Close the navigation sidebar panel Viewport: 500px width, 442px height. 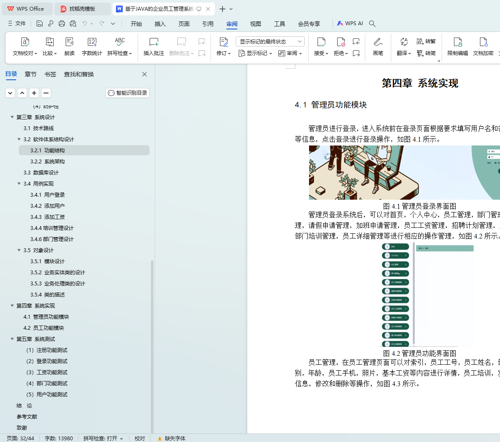145,74
